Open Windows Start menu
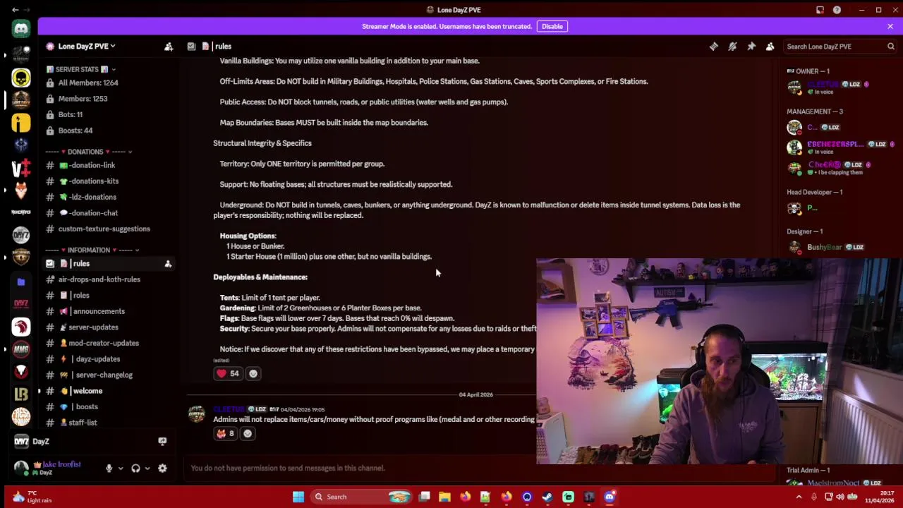The width and height of the screenshot is (903, 508). [x=298, y=497]
